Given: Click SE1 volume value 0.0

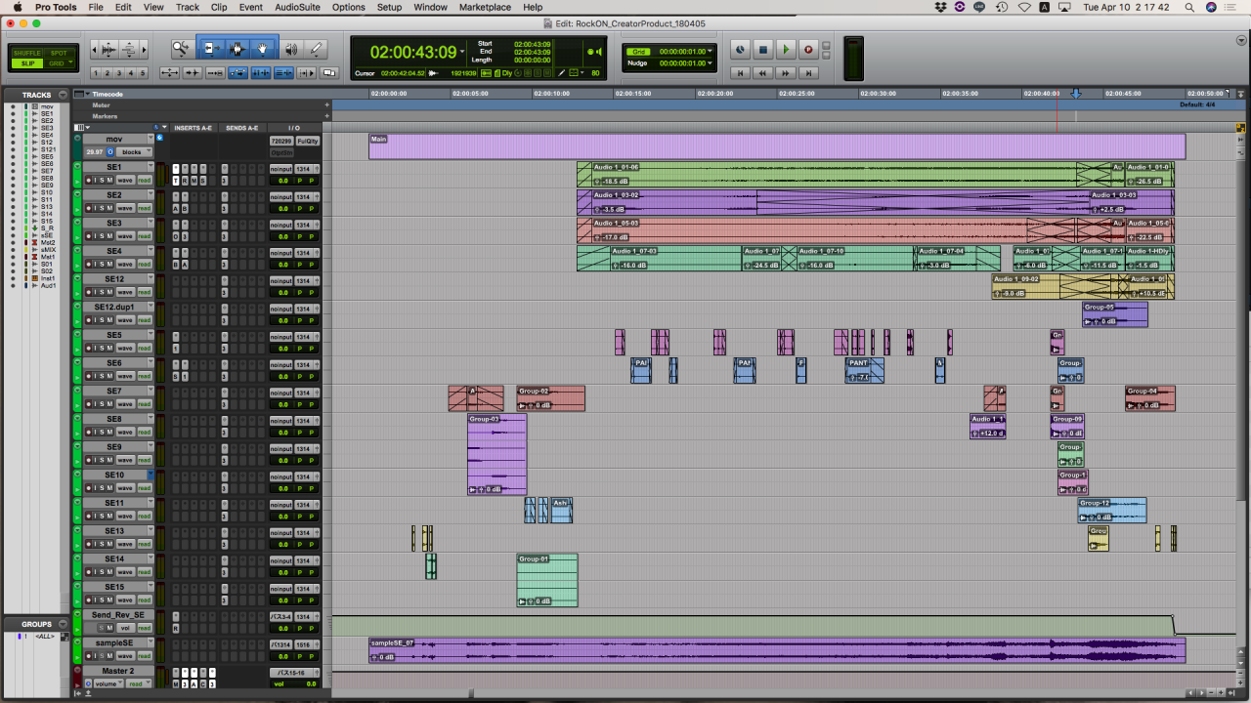Looking at the screenshot, I should (283, 181).
